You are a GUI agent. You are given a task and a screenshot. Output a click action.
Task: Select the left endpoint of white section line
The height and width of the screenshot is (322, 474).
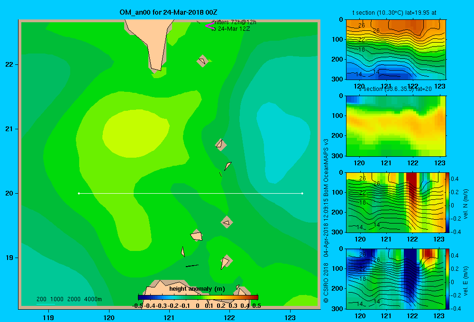79,193
